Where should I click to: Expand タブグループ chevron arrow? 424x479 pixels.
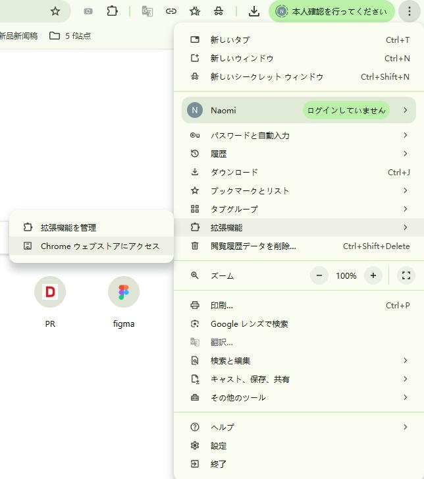405,209
